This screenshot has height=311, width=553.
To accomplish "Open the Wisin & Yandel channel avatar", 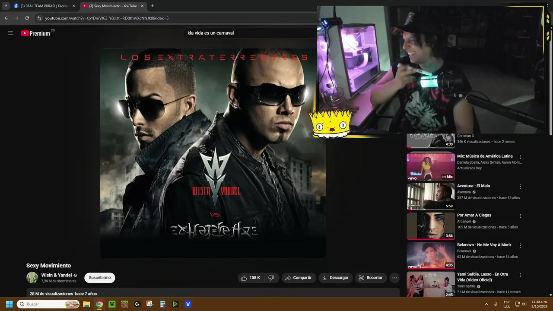I will pyautogui.click(x=32, y=278).
